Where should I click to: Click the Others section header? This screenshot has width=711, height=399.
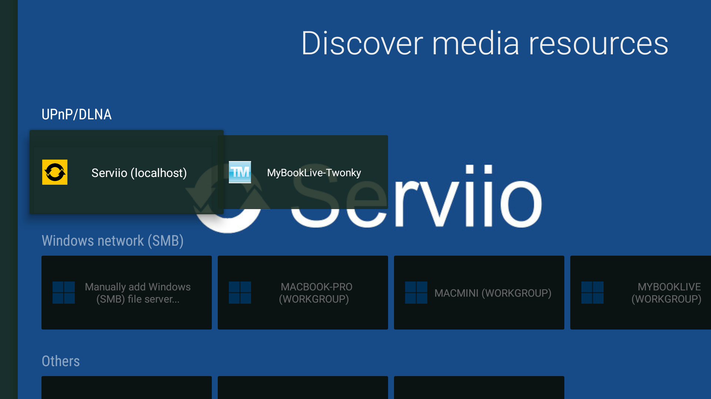pyautogui.click(x=61, y=361)
